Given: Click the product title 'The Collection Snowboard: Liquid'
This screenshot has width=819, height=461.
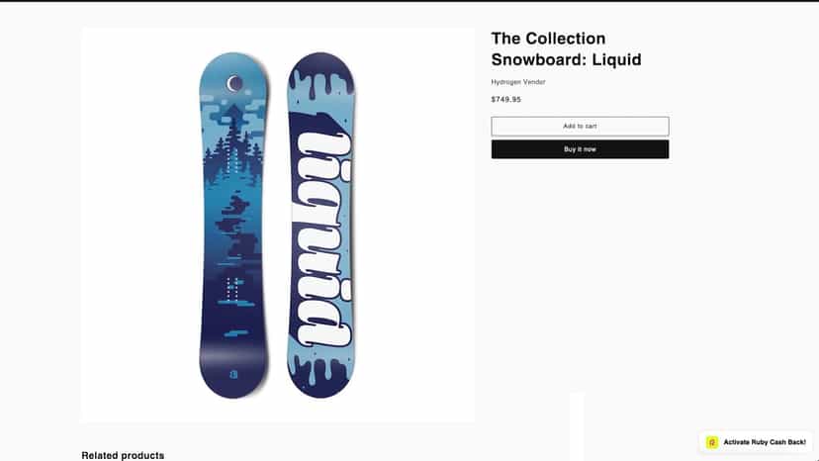Looking at the screenshot, I should pos(566,49).
